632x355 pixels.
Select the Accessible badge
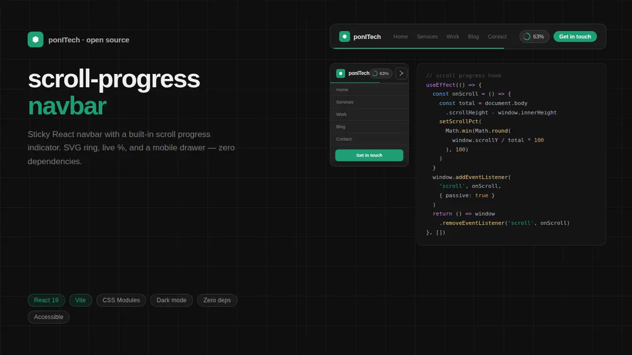48,317
